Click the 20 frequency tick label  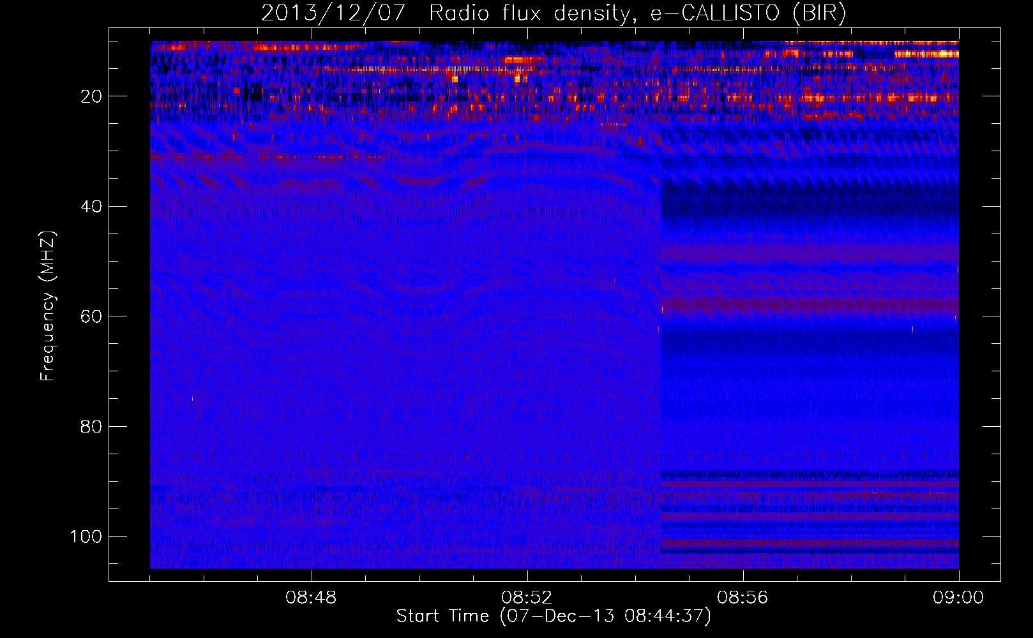91,97
